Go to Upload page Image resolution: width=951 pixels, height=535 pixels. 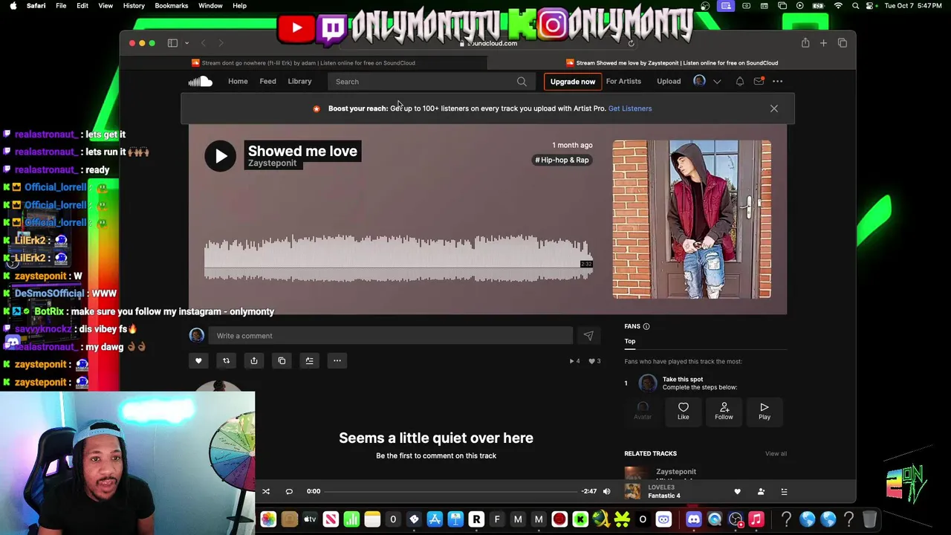pos(669,81)
